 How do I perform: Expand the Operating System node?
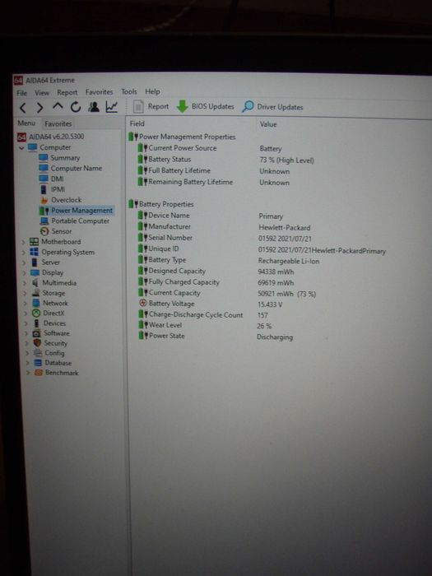[24, 253]
